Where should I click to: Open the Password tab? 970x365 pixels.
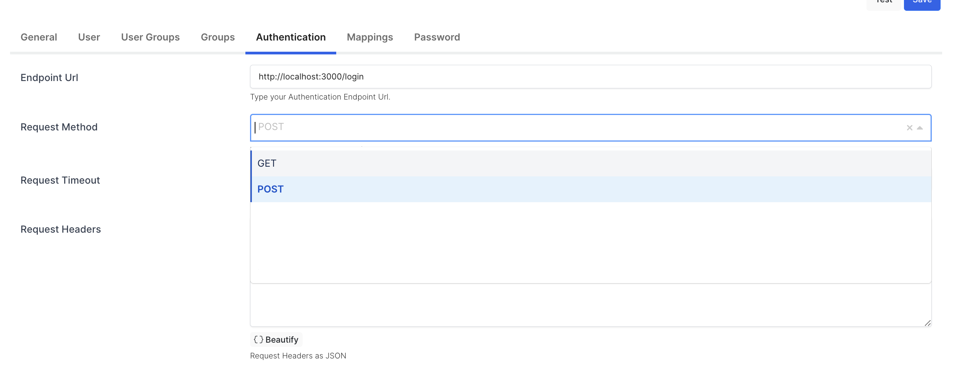click(437, 37)
